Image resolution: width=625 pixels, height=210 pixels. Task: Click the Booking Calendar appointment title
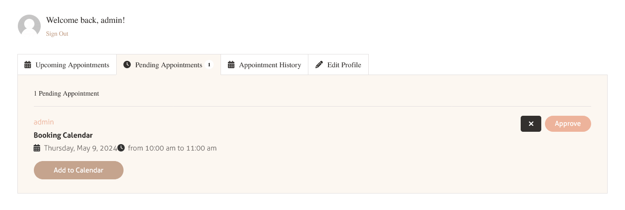(63, 135)
